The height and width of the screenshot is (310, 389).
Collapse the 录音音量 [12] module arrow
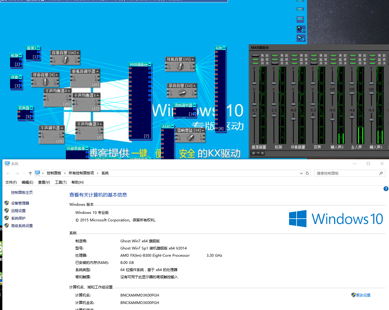pos(194,86)
